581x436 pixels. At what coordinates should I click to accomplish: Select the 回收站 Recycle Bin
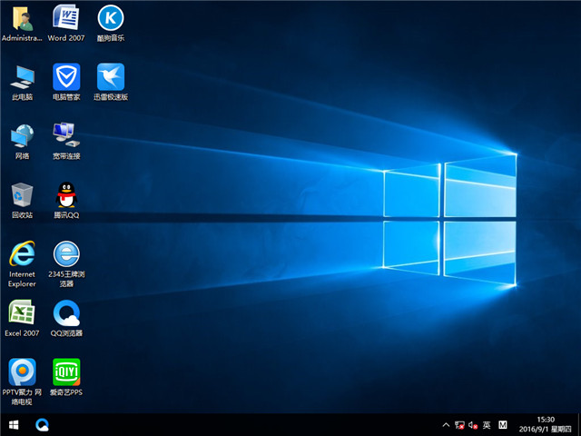tap(22, 195)
